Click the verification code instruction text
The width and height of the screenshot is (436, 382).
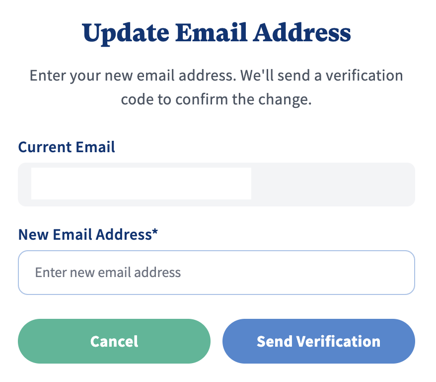(217, 88)
